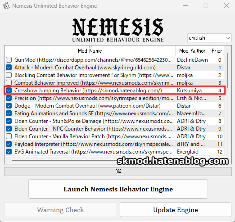Click priority value 7 cell
Image resolution: width=235 pixels, height=222 pixels.
[220, 113]
